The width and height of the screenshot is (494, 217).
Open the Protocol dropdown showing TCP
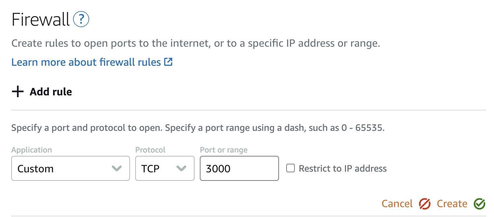point(158,169)
